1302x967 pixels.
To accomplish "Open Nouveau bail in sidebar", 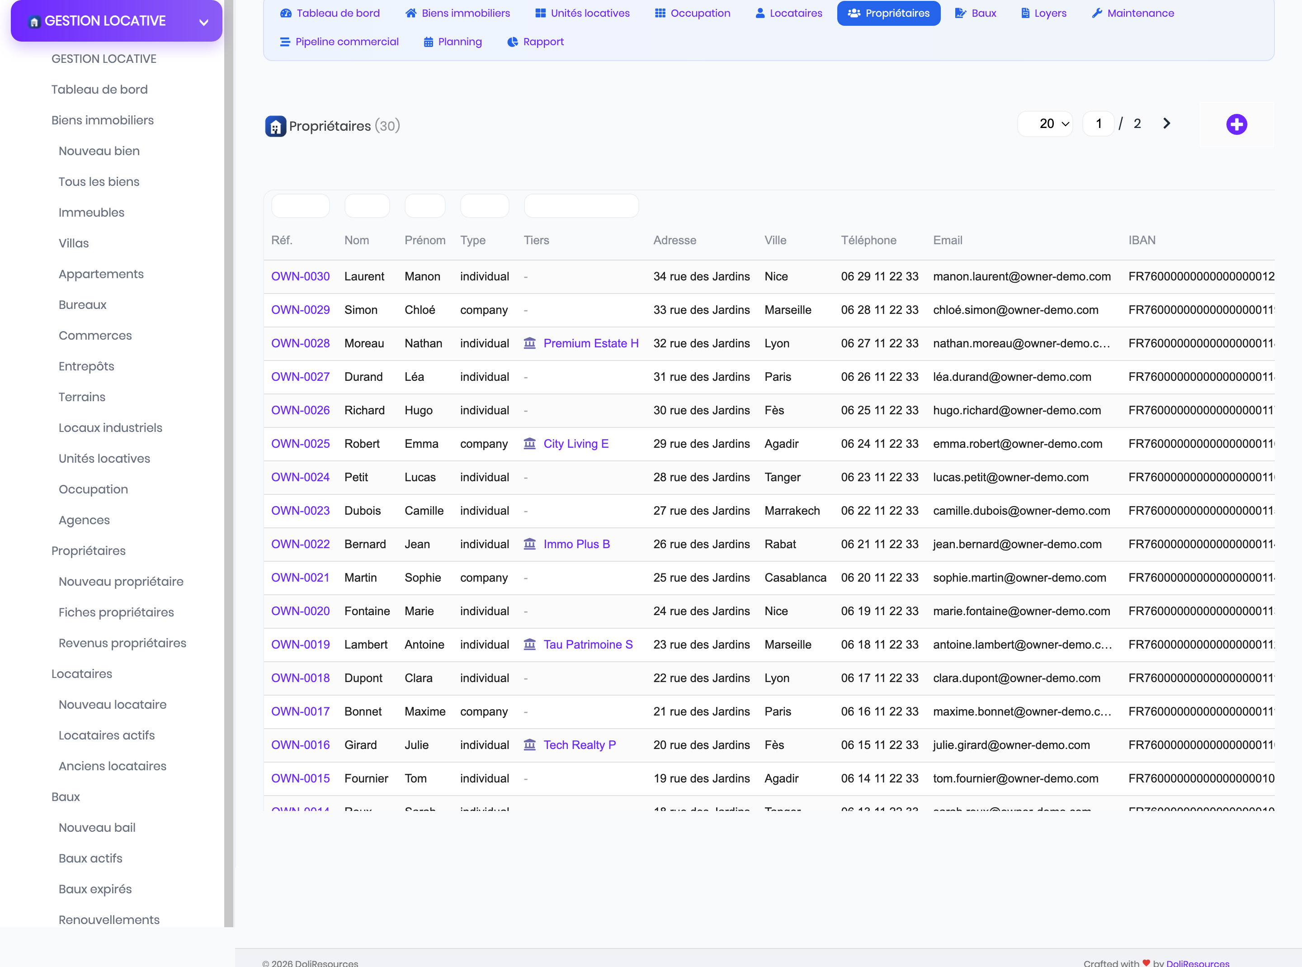I will tap(97, 827).
